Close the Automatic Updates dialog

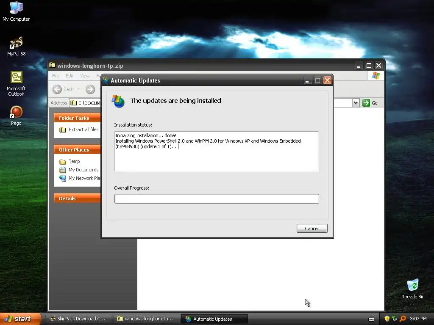(327, 80)
